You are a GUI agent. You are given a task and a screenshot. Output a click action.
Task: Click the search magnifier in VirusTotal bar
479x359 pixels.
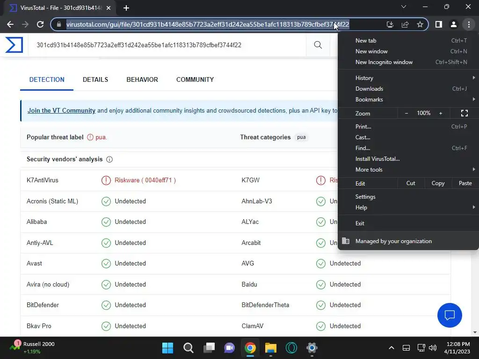coord(318,45)
